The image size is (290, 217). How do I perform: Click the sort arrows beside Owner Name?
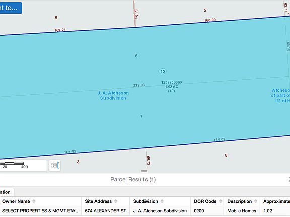click(x=34, y=201)
